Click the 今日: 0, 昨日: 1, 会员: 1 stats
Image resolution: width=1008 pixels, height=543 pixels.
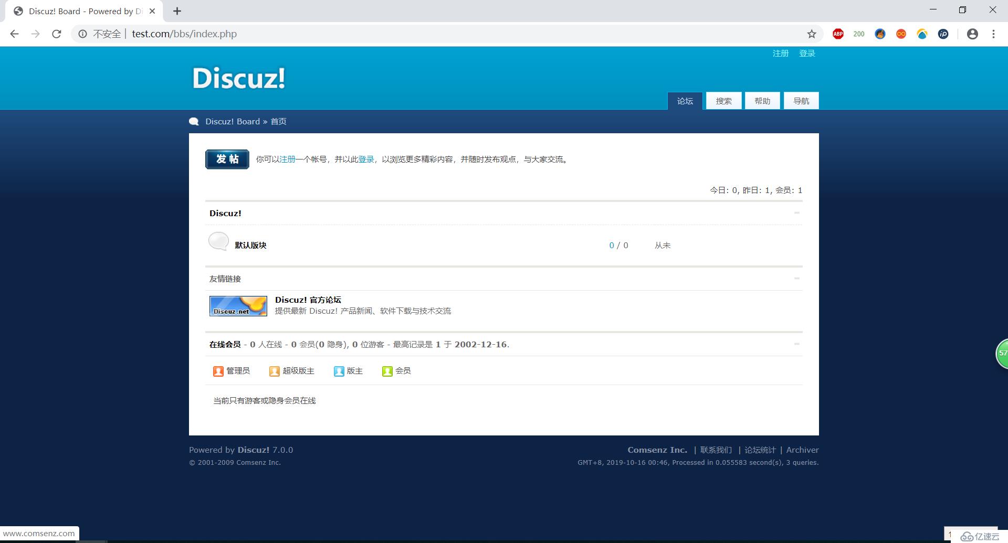pyautogui.click(x=756, y=190)
